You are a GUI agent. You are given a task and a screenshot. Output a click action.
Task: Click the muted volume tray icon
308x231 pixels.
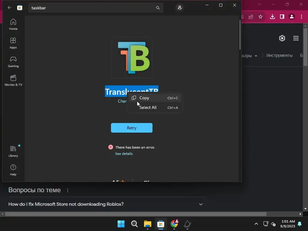[x=273, y=224]
